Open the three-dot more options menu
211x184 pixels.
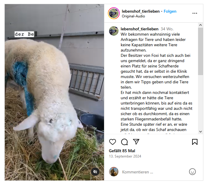pyautogui.click(x=195, y=13)
